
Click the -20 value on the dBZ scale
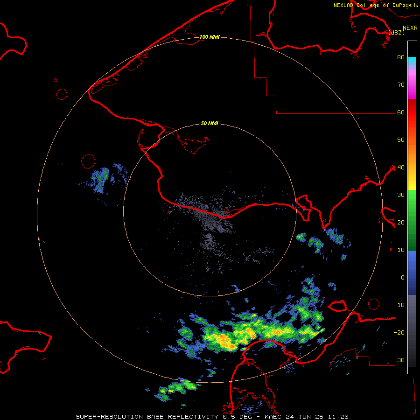[x=399, y=333]
